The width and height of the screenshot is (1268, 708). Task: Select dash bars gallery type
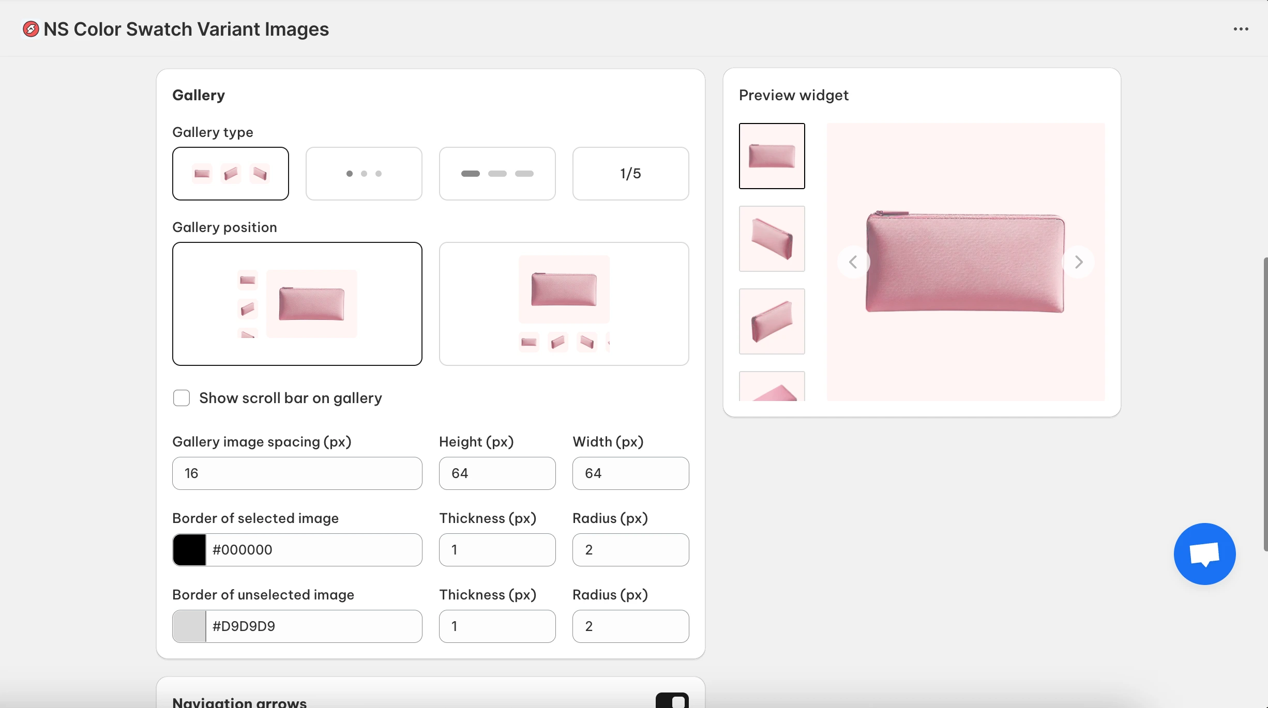pos(497,174)
